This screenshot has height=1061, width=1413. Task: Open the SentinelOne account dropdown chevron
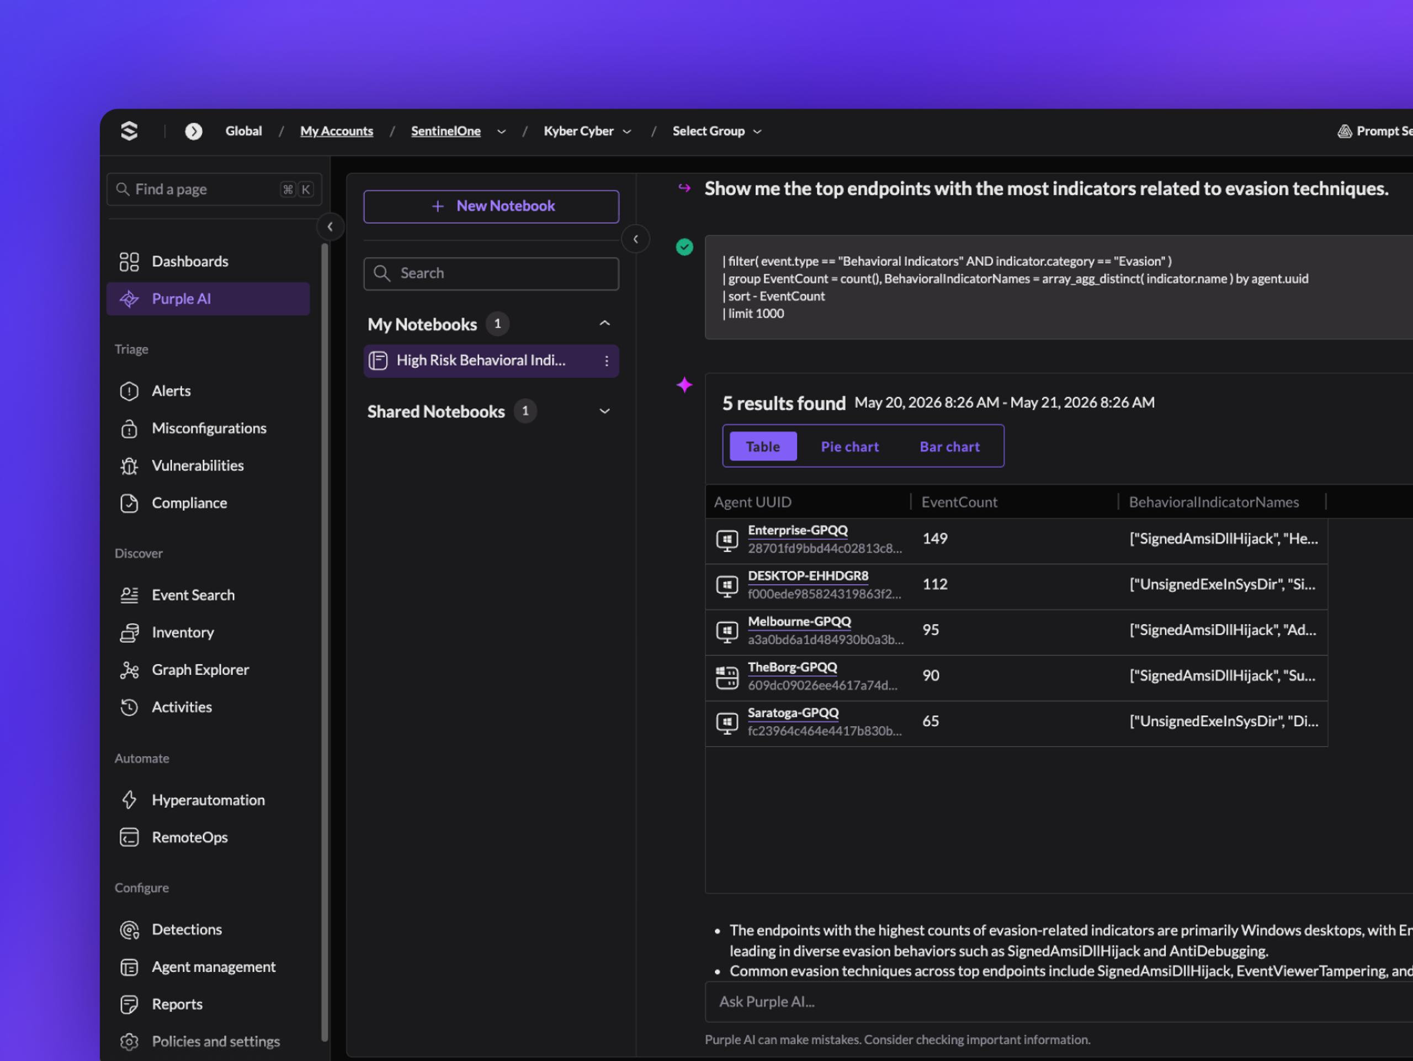click(501, 131)
